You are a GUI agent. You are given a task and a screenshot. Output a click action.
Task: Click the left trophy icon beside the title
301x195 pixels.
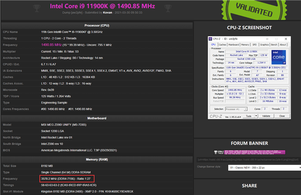(37, 8)
